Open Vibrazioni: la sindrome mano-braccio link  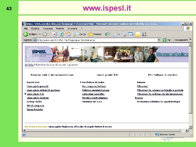pyautogui.click(x=160, y=94)
